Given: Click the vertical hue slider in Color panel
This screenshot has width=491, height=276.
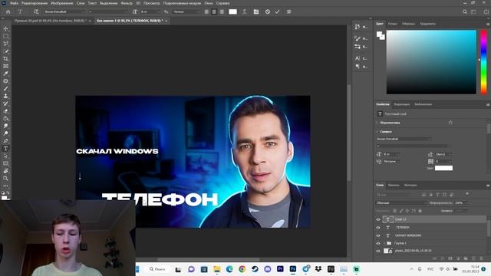Looking at the screenshot, I should point(484,62).
